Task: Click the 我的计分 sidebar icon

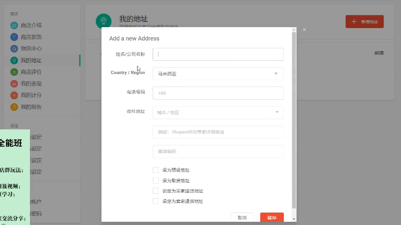Action: [14, 95]
